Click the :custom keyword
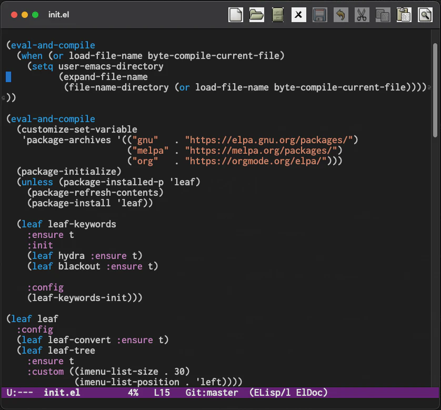This screenshot has width=441, height=410. (45, 372)
